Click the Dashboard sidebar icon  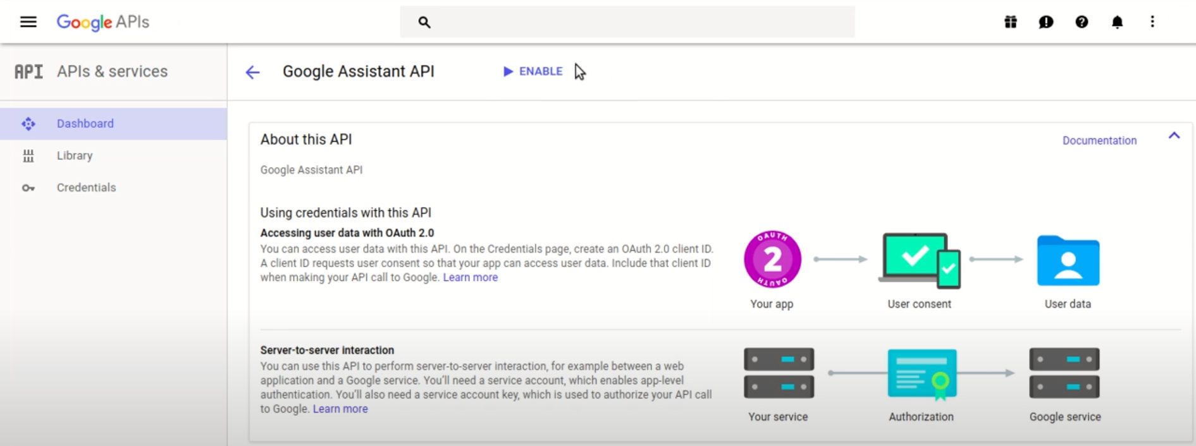28,124
